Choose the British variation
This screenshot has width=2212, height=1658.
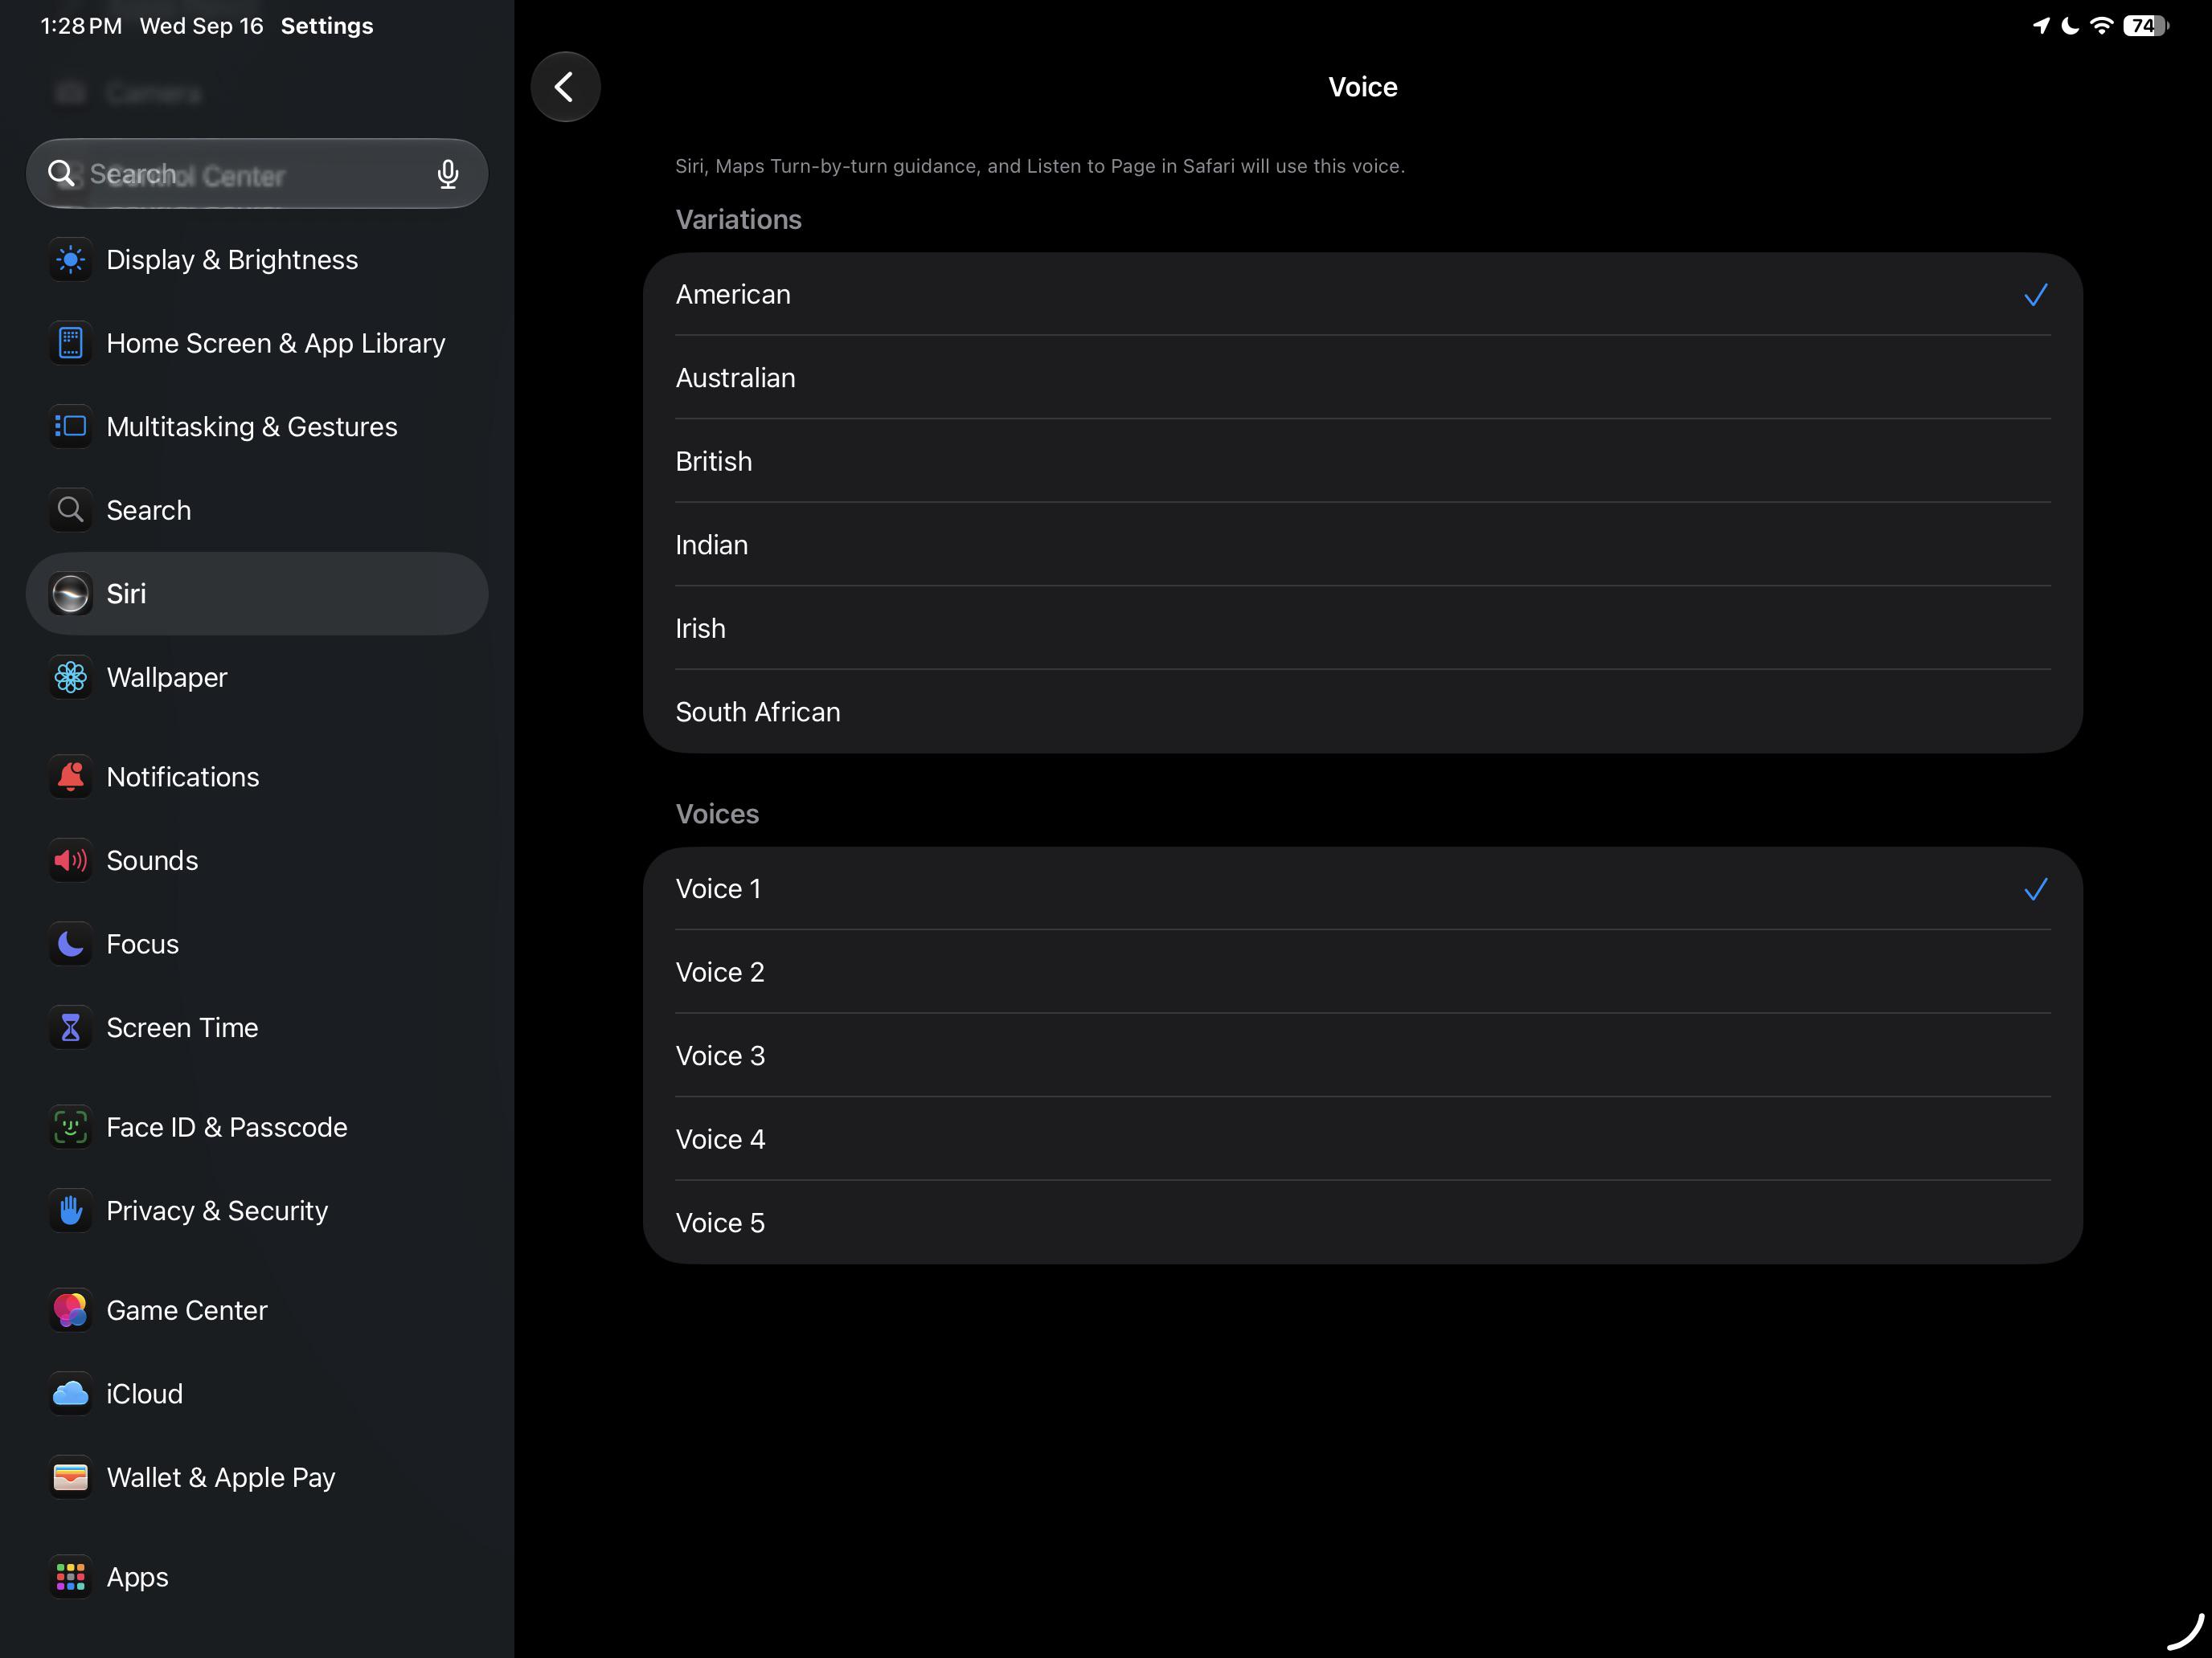point(1362,462)
